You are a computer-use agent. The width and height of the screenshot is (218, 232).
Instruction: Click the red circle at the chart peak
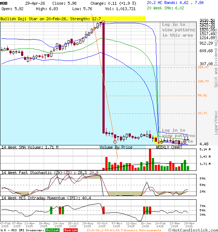coord(104,22)
